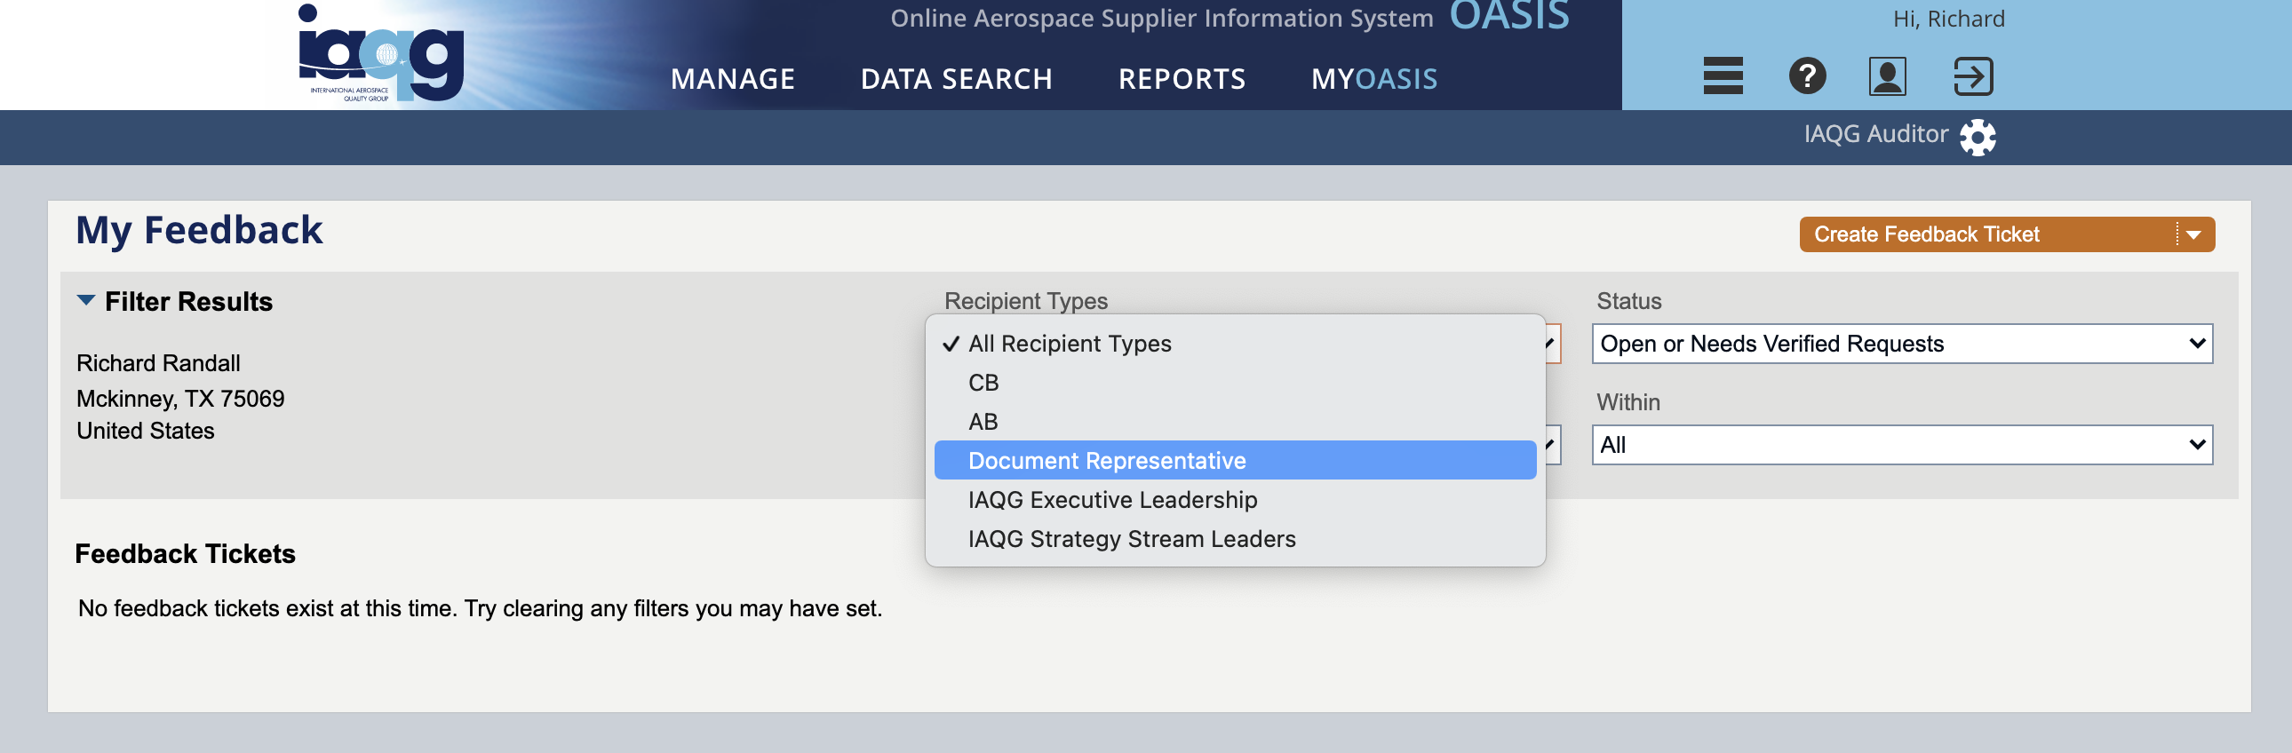Click the Feedback Tickets heading
This screenshot has height=753, width=2292.
tap(185, 555)
